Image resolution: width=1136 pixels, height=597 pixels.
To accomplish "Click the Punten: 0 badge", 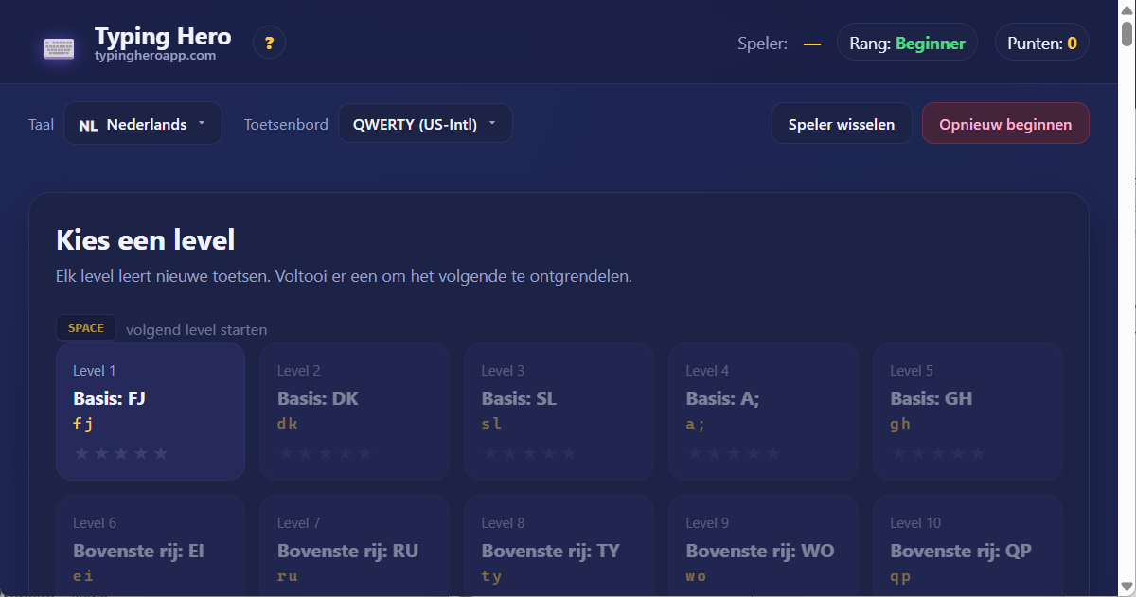I will [x=1042, y=43].
